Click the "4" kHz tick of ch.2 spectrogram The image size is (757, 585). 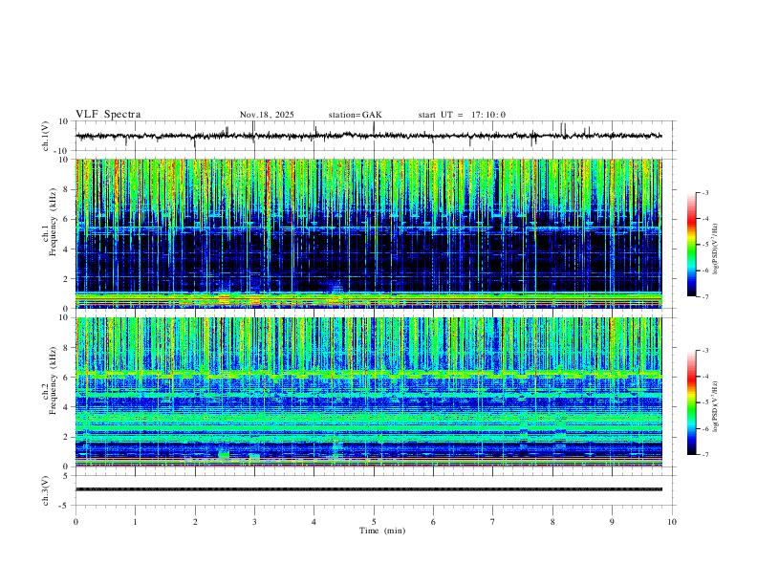67,407
